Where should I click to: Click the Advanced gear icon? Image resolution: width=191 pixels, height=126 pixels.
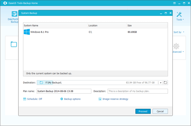point(176,46)
